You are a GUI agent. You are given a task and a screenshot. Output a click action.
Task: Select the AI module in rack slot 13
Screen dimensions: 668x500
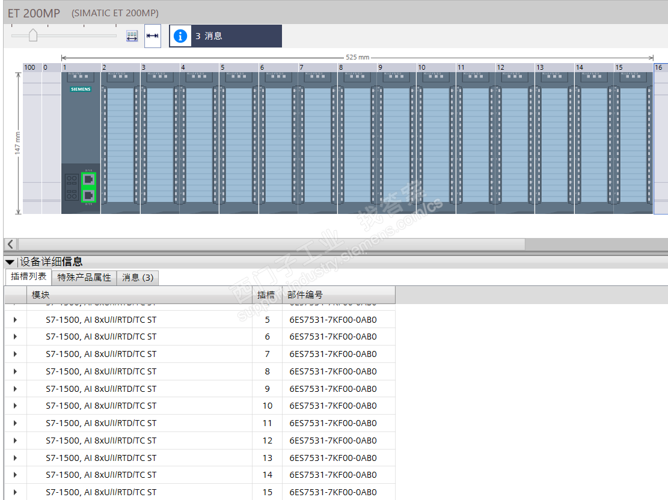[x=555, y=142]
